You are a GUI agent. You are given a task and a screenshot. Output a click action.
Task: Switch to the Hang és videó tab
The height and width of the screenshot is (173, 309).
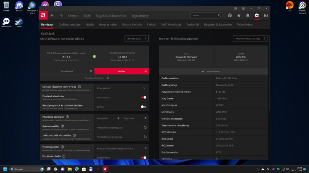click(x=108, y=25)
